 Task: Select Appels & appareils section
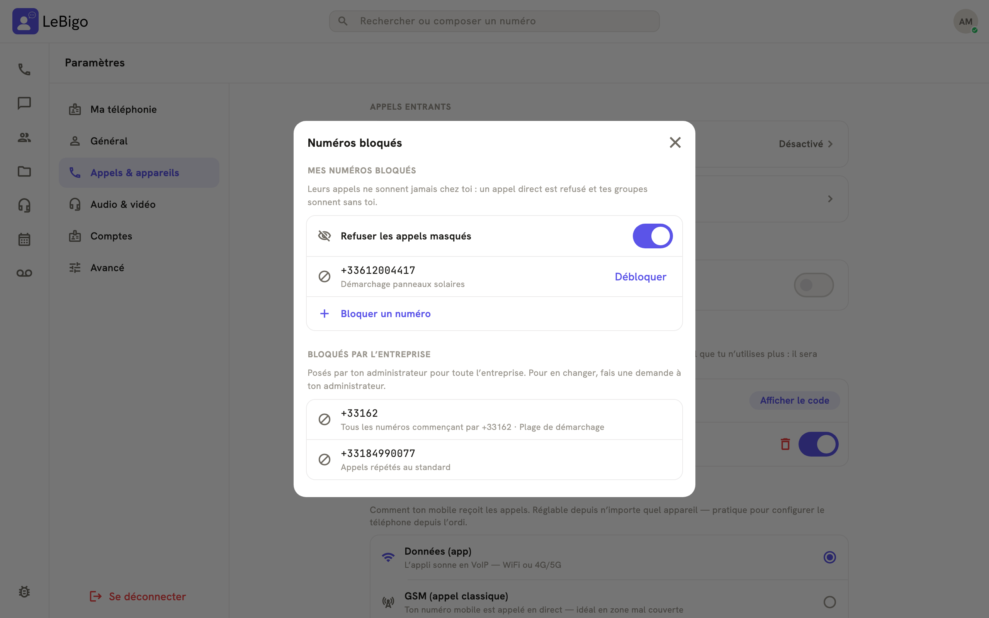point(139,173)
